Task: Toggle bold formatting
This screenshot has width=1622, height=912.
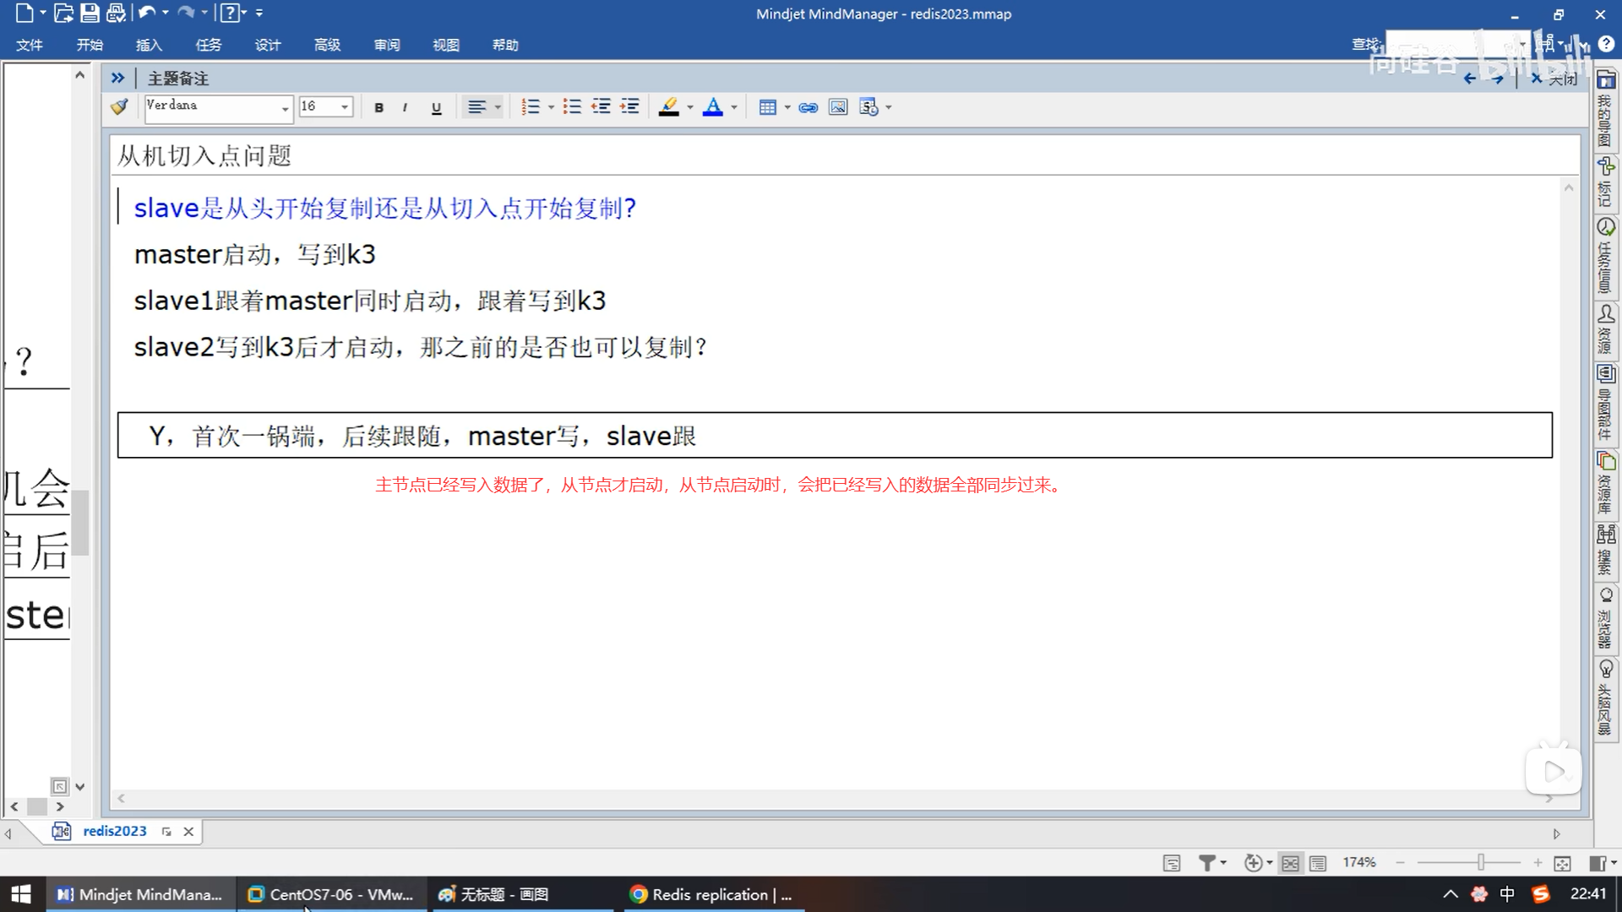Action: point(378,107)
